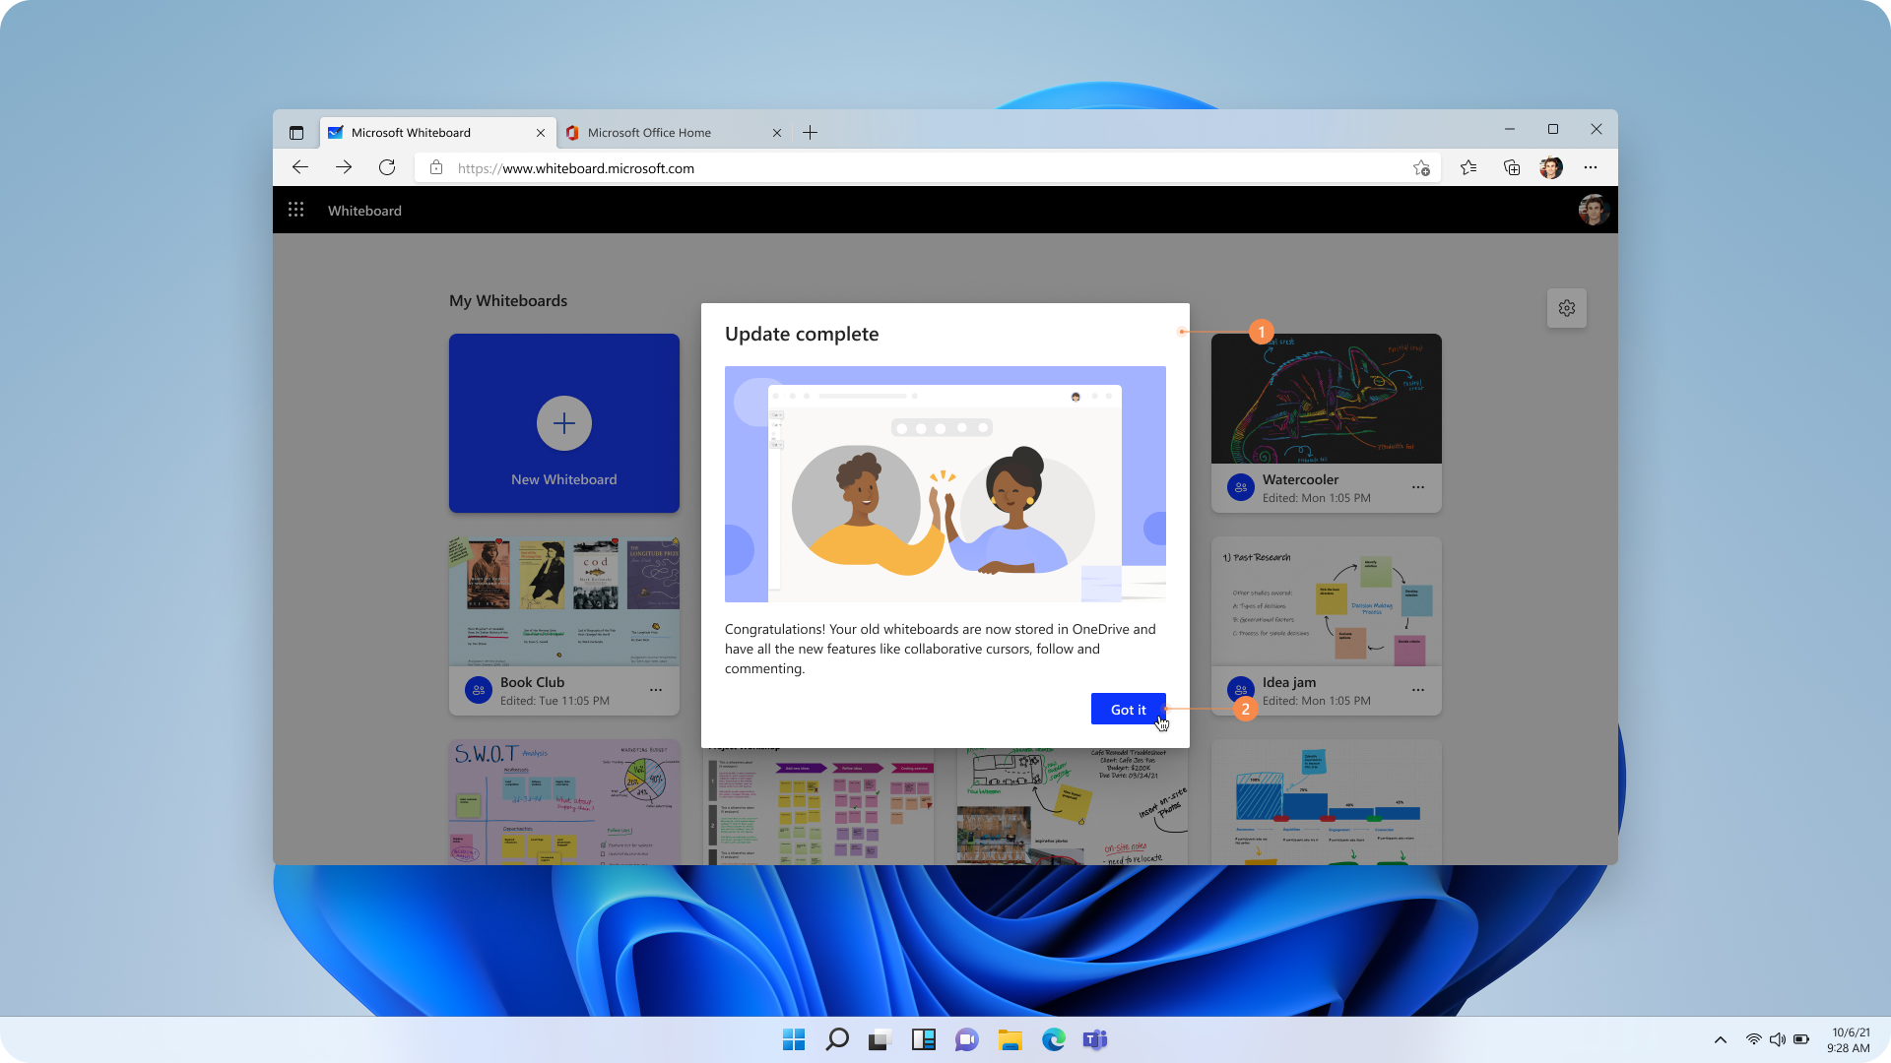Open the Whiteboard account profile picture

1593,210
